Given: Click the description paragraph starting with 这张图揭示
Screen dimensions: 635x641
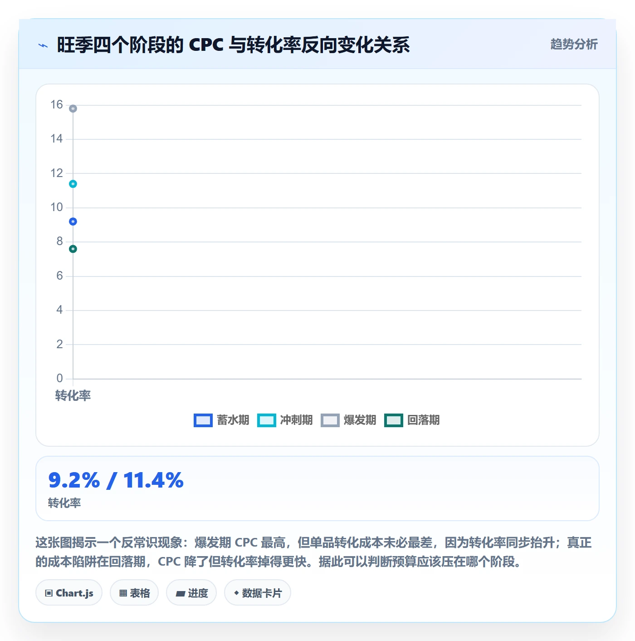Looking at the screenshot, I should [x=314, y=552].
